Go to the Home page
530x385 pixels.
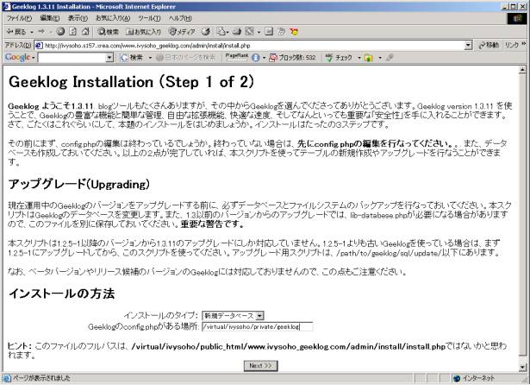[x=85, y=31]
